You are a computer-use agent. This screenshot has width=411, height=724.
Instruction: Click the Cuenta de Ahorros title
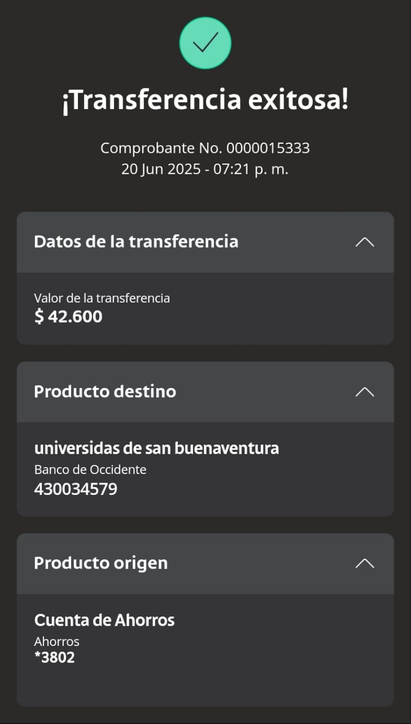(104, 620)
